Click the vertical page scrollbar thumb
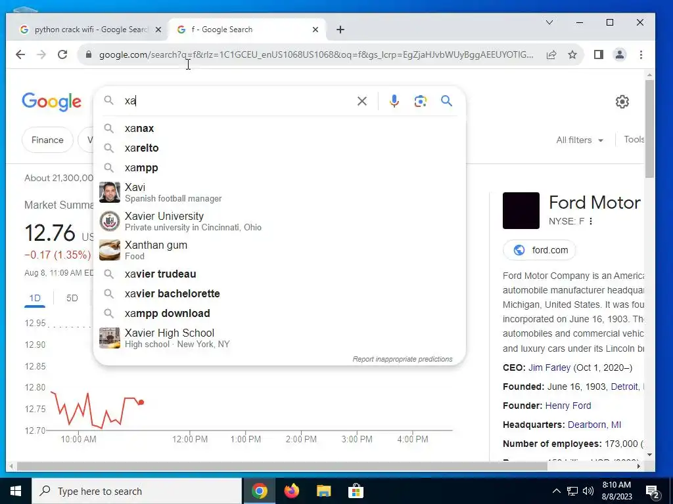 pos(649,129)
